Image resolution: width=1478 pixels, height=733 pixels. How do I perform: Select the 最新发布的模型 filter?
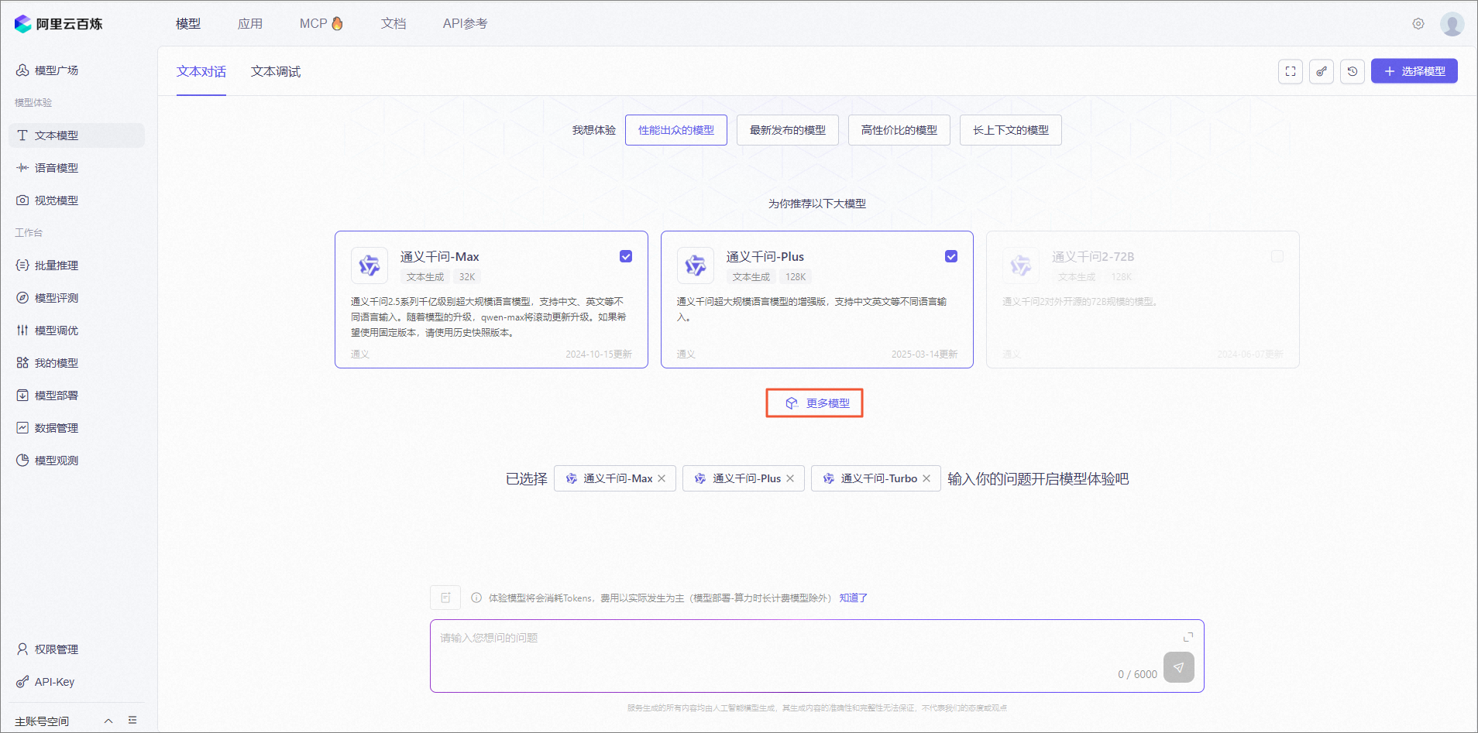788,130
